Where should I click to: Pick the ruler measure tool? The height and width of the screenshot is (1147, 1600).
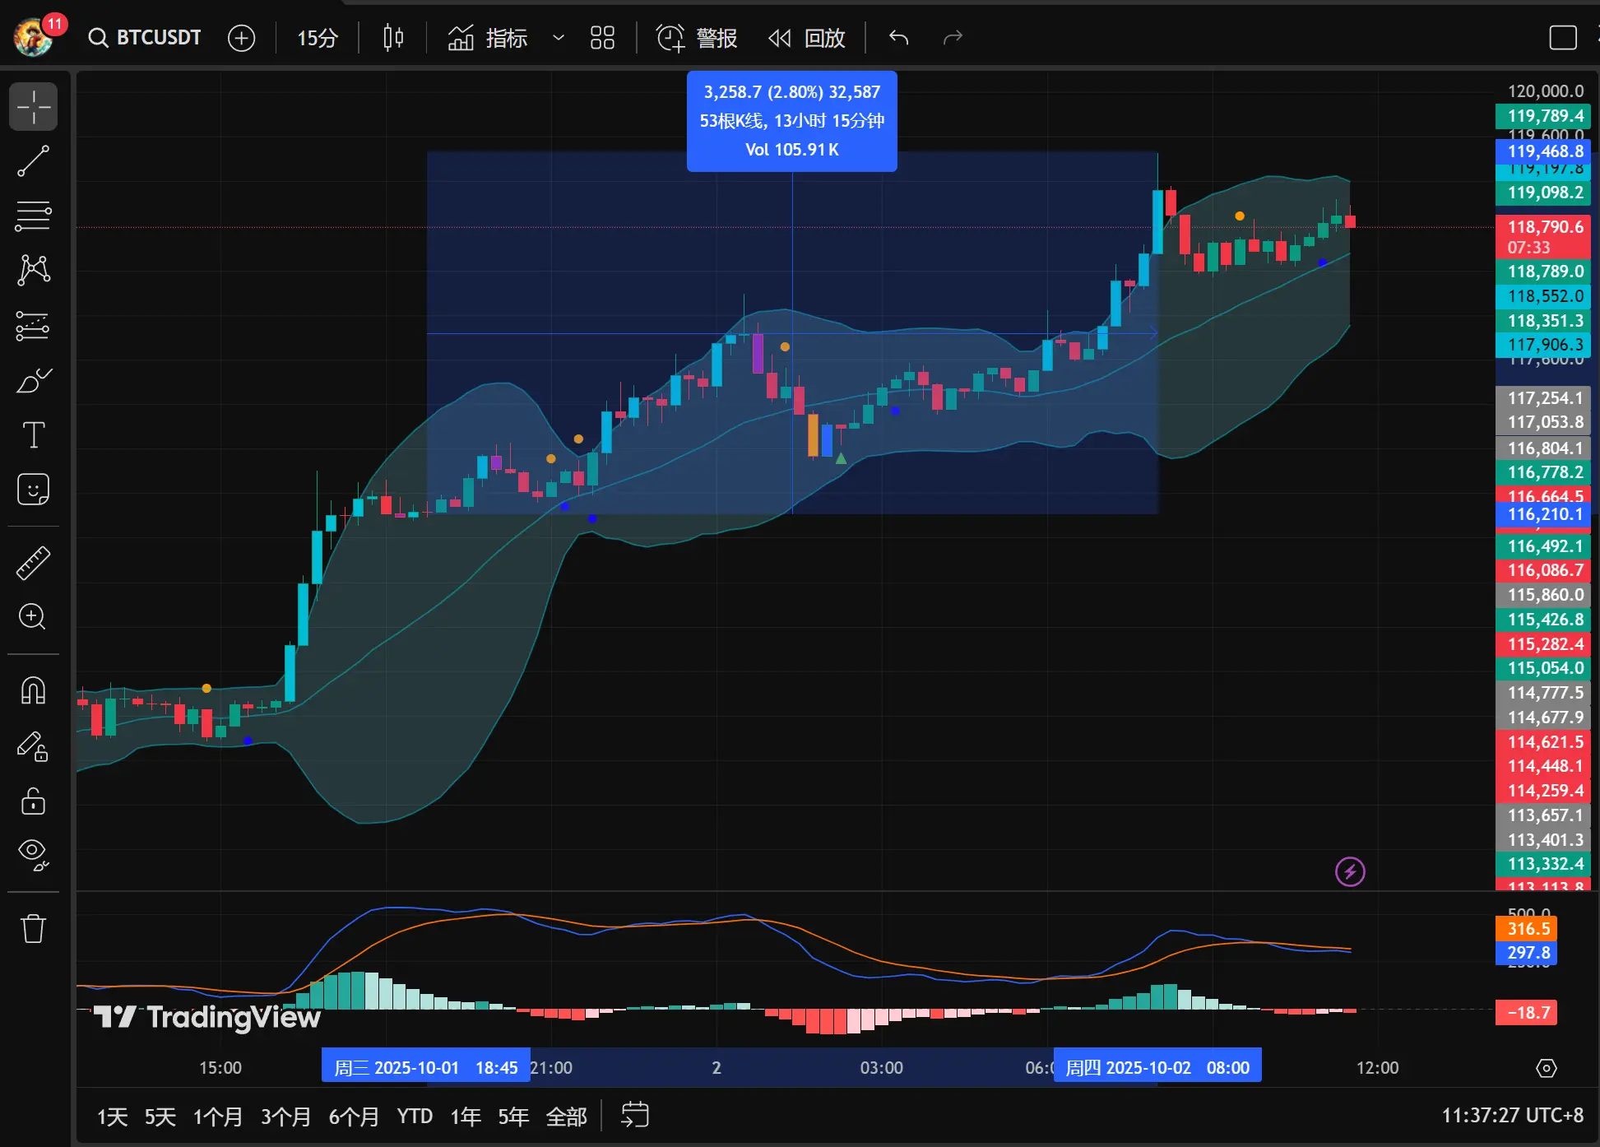[34, 563]
